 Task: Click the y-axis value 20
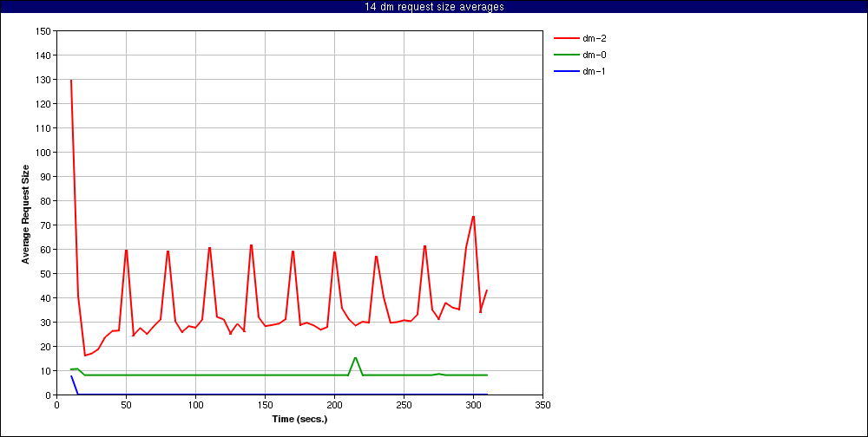(x=47, y=346)
